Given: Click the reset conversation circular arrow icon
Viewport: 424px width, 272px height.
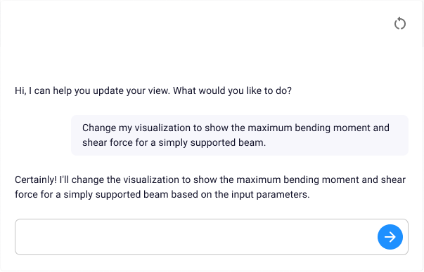Looking at the screenshot, I should click(399, 23).
